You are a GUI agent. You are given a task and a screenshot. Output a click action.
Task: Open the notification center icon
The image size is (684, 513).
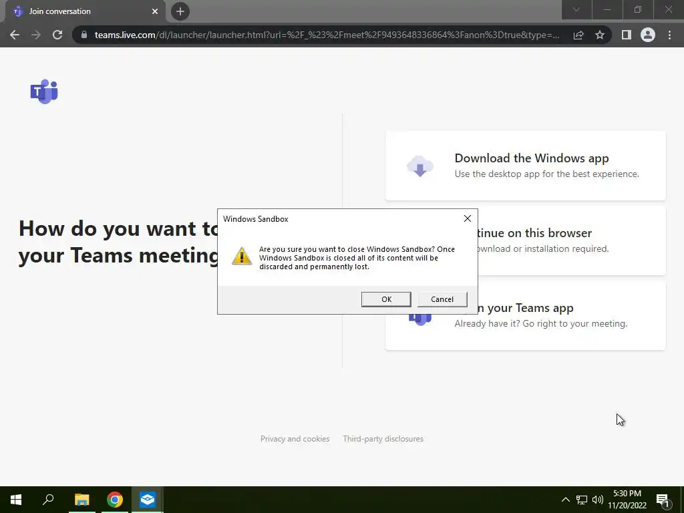tap(663, 500)
